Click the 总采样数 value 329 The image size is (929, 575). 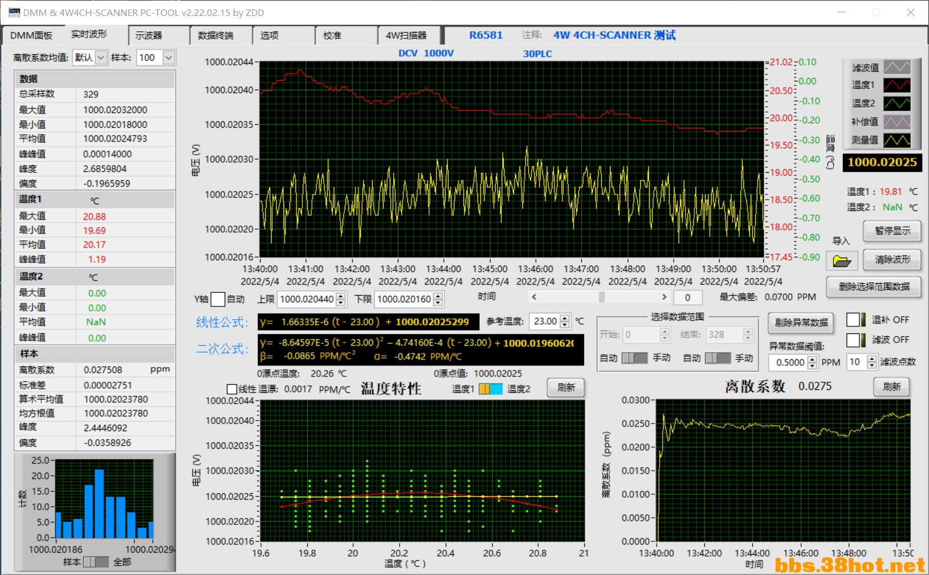click(x=91, y=94)
